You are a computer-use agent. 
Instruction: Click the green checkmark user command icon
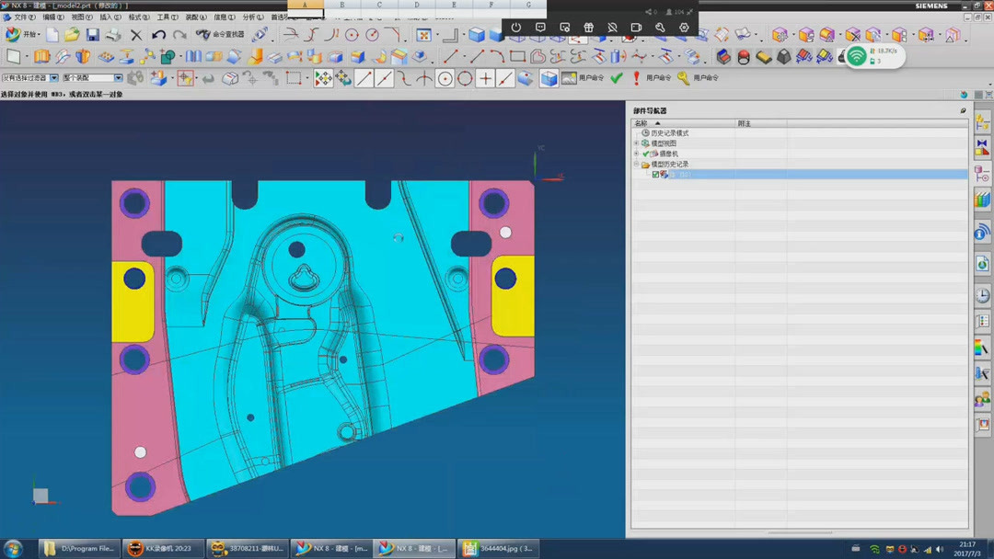(617, 78)
